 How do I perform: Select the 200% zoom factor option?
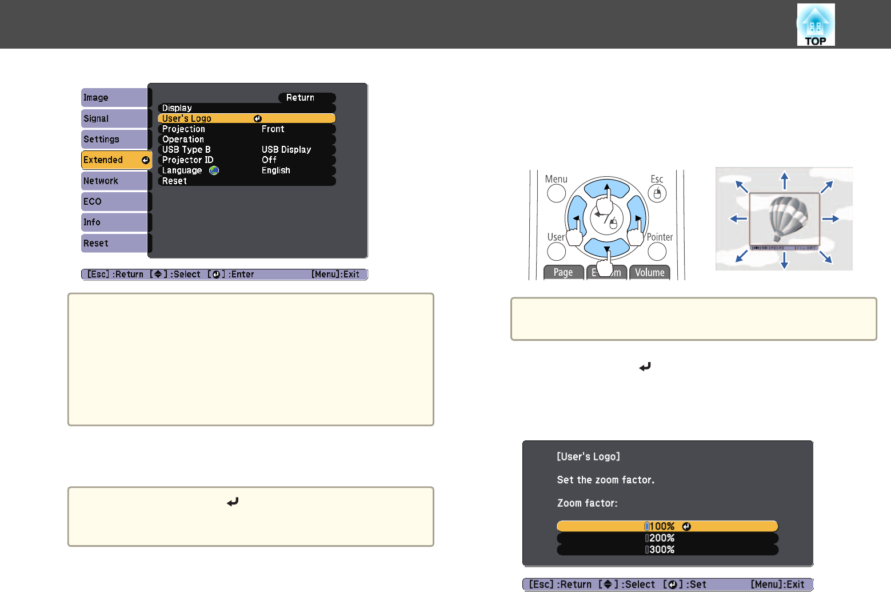(x=668, y=538)
